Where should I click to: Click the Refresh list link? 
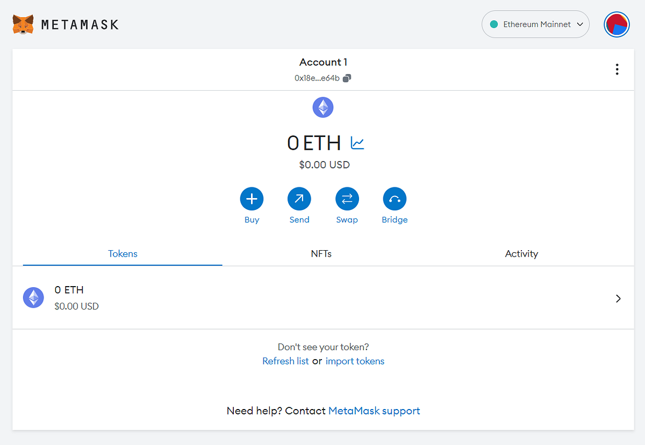click(x=285, y=361)
